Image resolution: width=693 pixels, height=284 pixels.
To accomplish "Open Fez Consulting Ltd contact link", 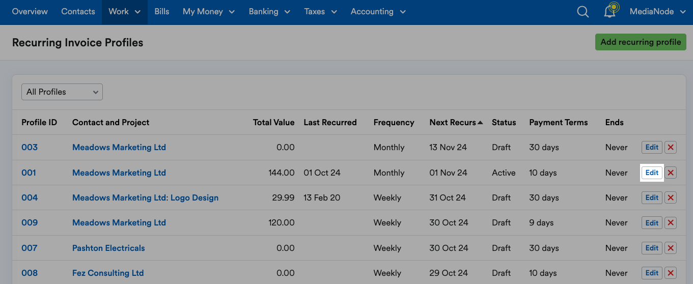I will (x=108, y=273).
